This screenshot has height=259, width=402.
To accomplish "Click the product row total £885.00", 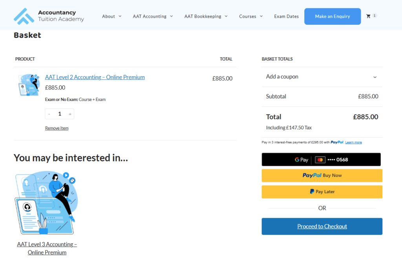I will tap(222, 79).
